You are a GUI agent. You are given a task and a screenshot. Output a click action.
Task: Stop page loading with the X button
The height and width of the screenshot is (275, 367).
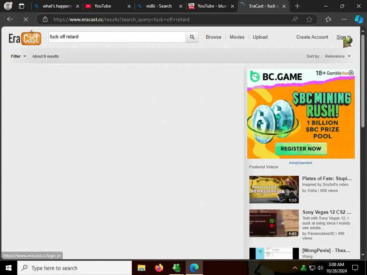[26, 19]
